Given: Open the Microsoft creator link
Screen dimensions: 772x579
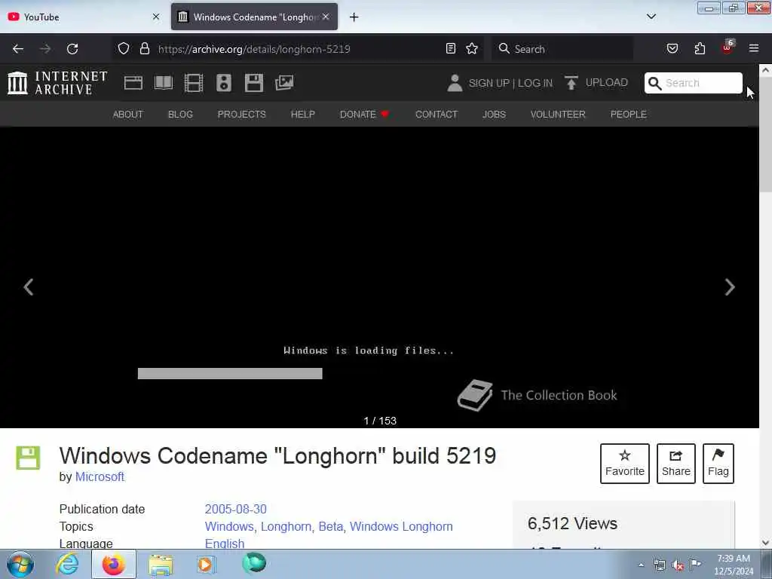Looking at the screenshot, I should pyautogui.click(x=100, y=476).
